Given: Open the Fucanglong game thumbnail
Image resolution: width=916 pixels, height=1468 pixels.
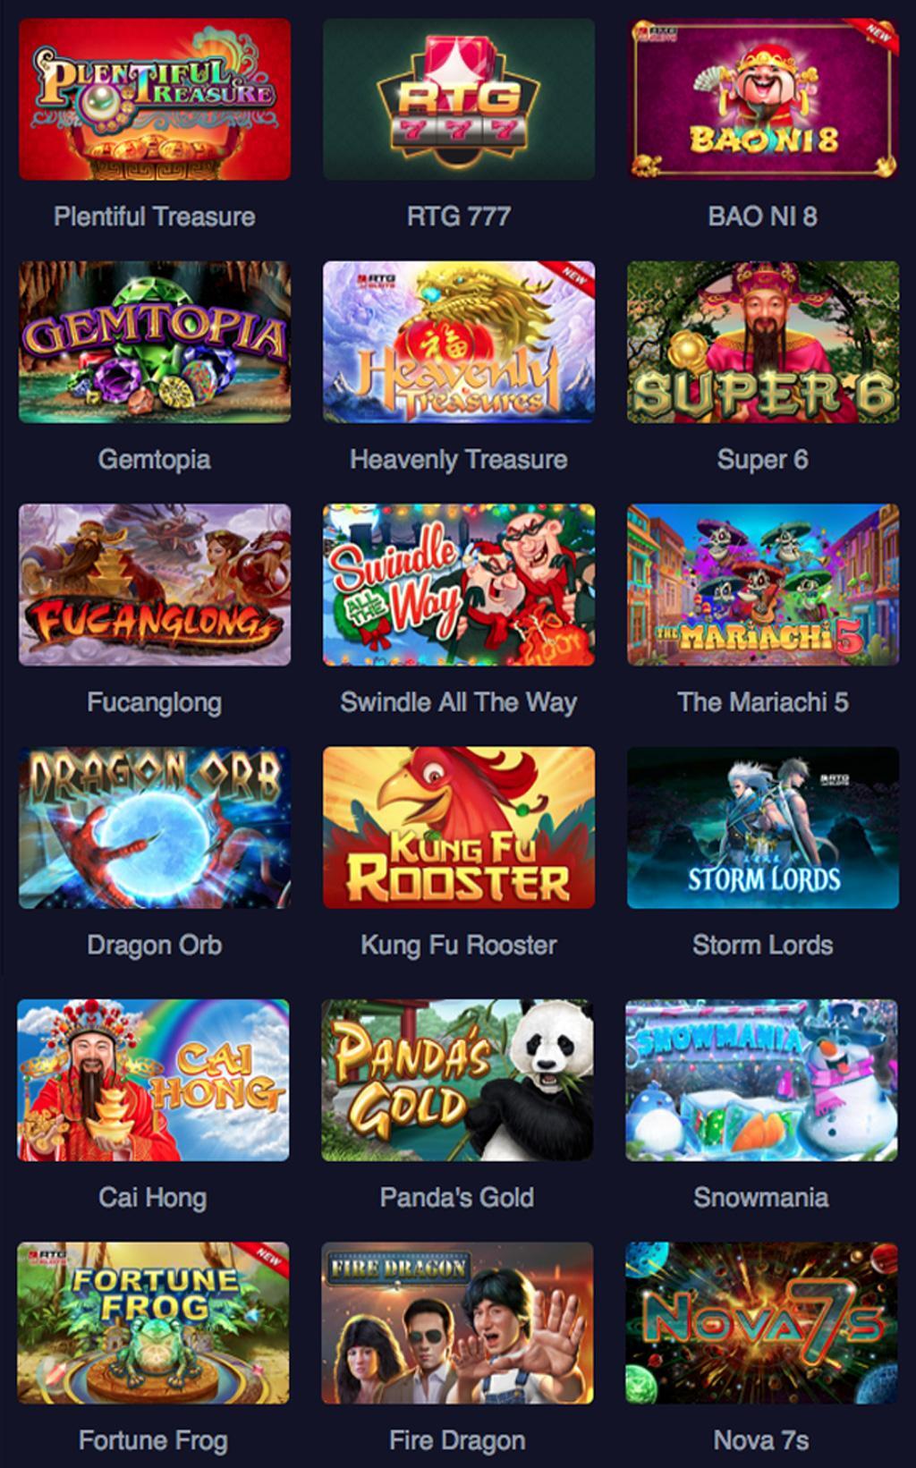Looking at the screenshot, I should (x=155, y=585).
